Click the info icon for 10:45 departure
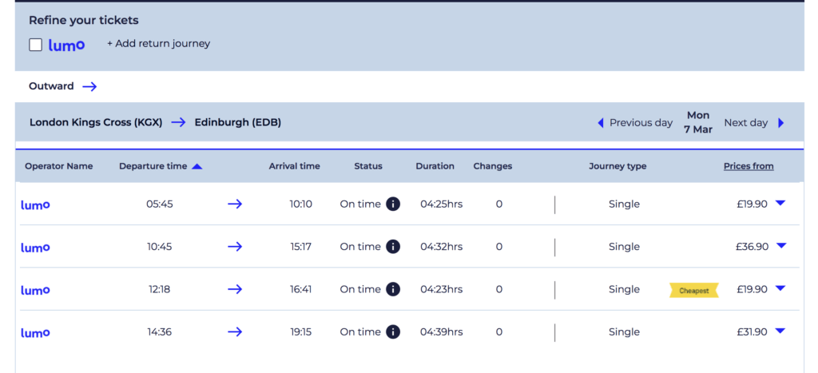 393,247
